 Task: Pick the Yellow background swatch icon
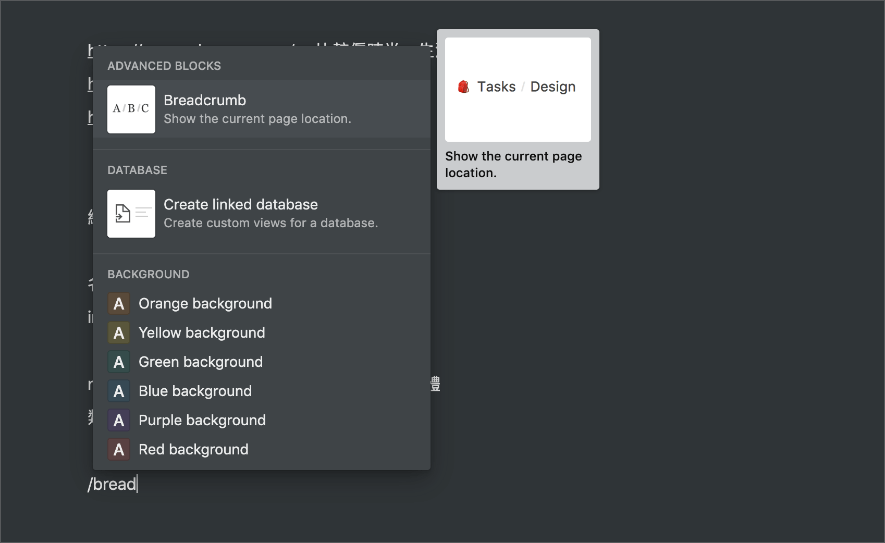119,332
